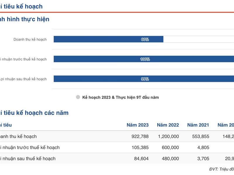Click the 105,385 pre-tax profit cell

pyautogui.click(x=140, y=148)
